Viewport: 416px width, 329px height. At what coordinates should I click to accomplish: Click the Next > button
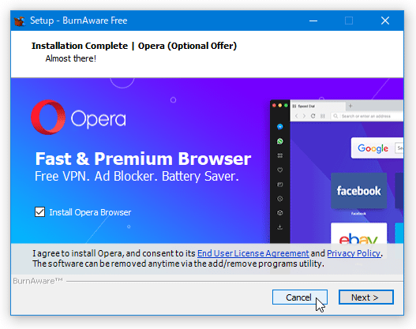[365, 297]
